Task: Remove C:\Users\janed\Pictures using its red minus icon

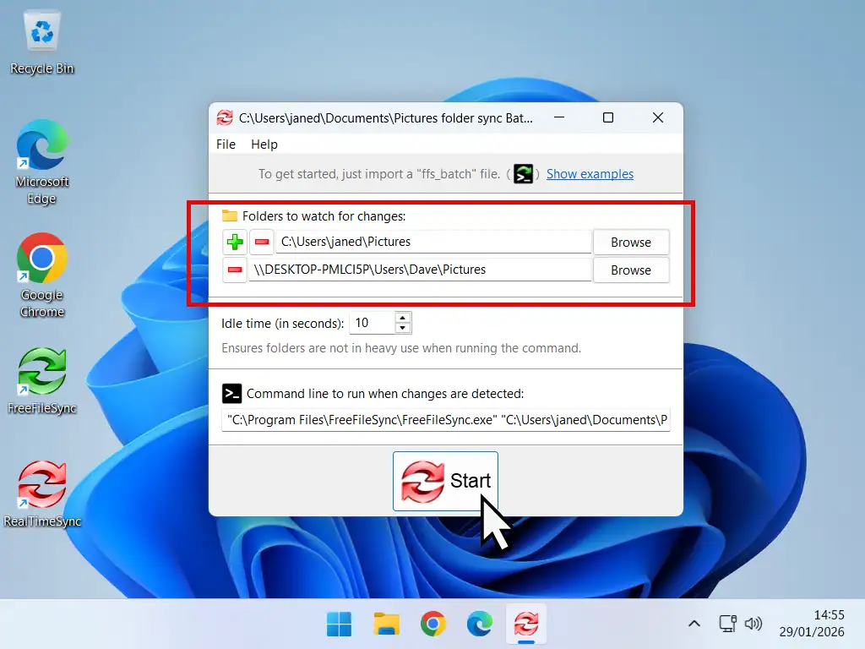Action: coord(261,242)
